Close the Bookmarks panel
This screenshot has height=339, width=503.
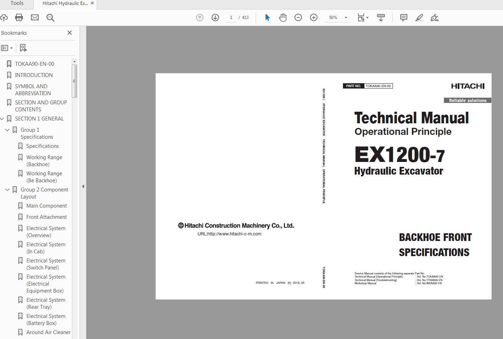tap(70, 33)
